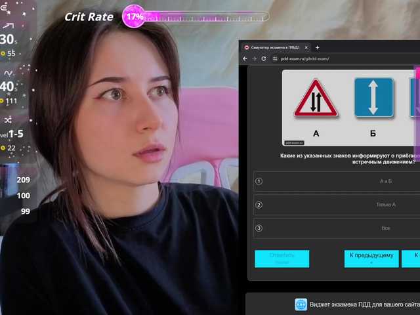Click the road sign A triangle image
This screenshot has width=420, height=315.
(316, 98)
